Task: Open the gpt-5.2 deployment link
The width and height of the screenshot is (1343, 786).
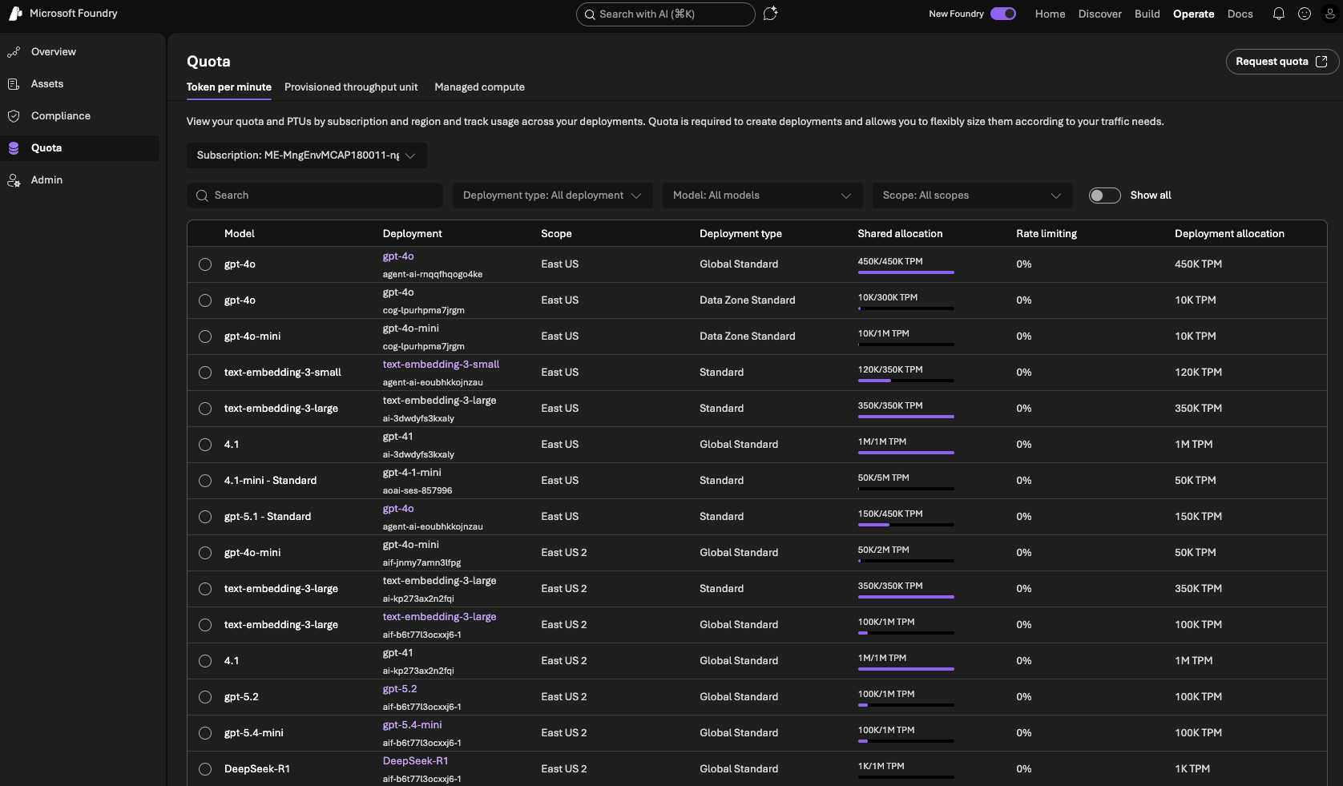Action: [x=400, y=689]
